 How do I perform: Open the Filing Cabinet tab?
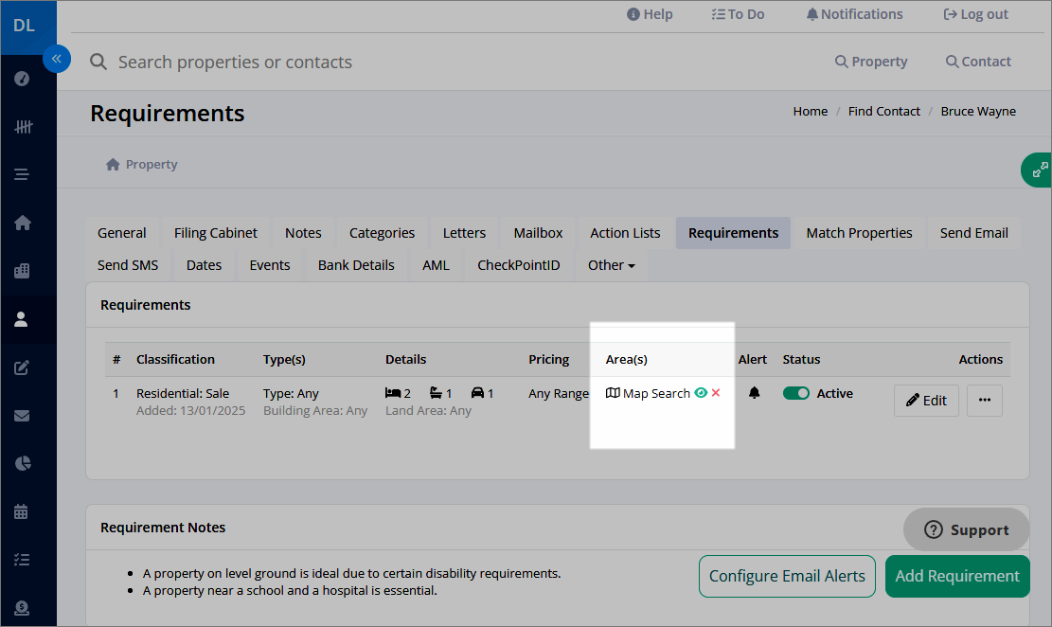click(215, 233)
